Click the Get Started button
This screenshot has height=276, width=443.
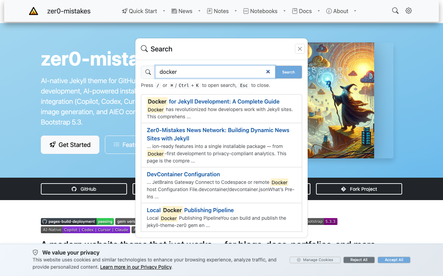pyautogui.click(x=70, y=145)
